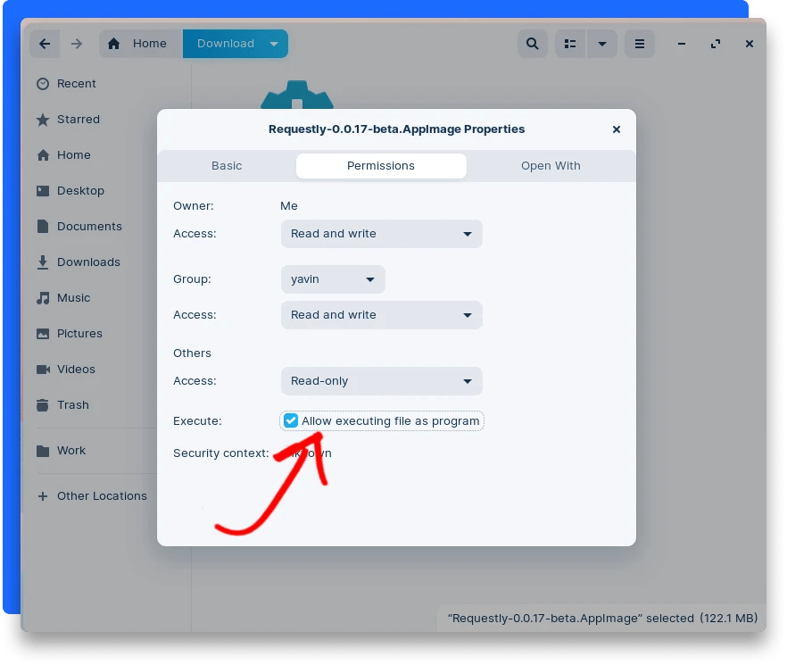
Task: Click the Videos sidebar label
Action: pos(76,370)
